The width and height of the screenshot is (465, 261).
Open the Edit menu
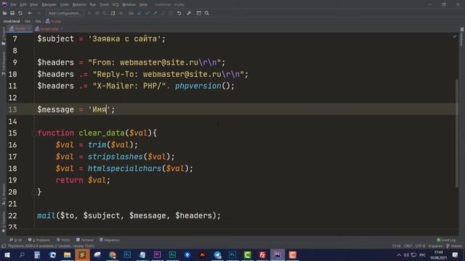[23, 5]
